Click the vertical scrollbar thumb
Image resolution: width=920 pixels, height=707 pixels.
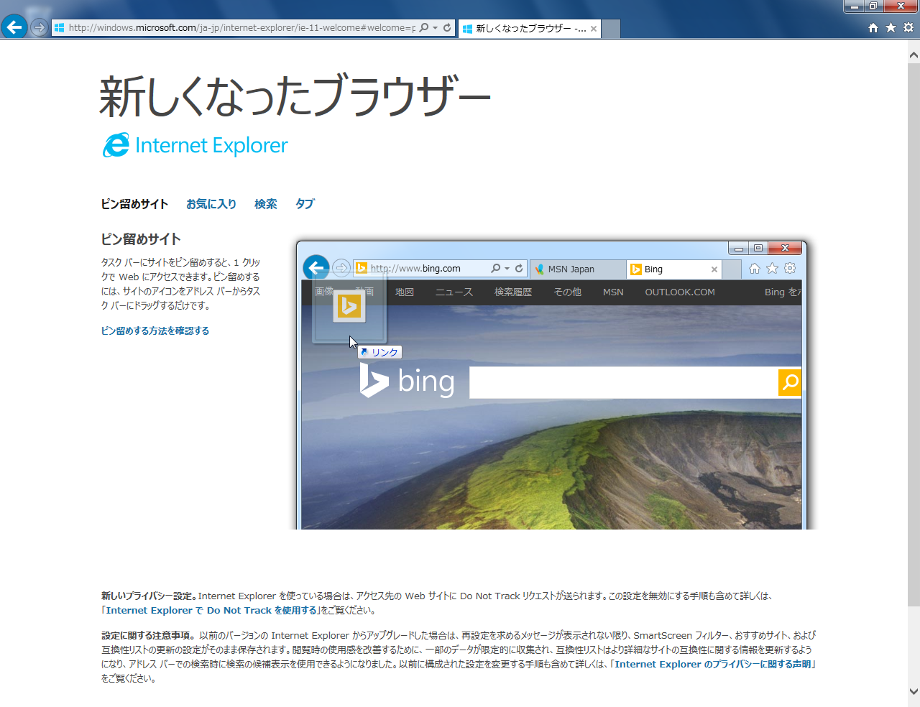914,334
